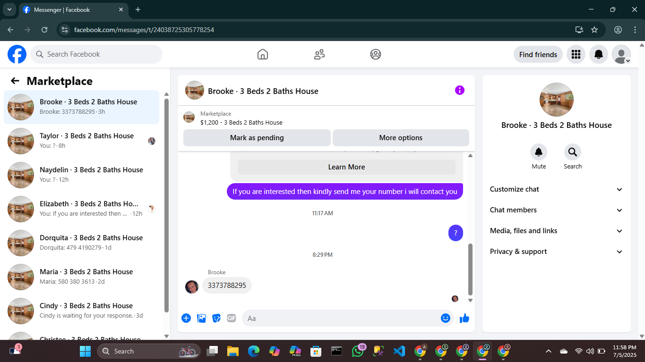645x362 pixels.
Task: Go back with the Marketplace arrow
Action: click(x=15, y=81)
